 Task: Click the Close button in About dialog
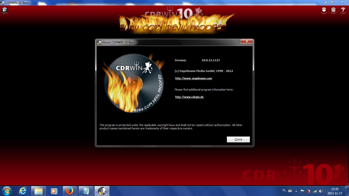coord(238,139)
